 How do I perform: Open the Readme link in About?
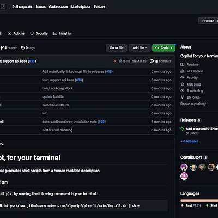click(x=192, y=65)
